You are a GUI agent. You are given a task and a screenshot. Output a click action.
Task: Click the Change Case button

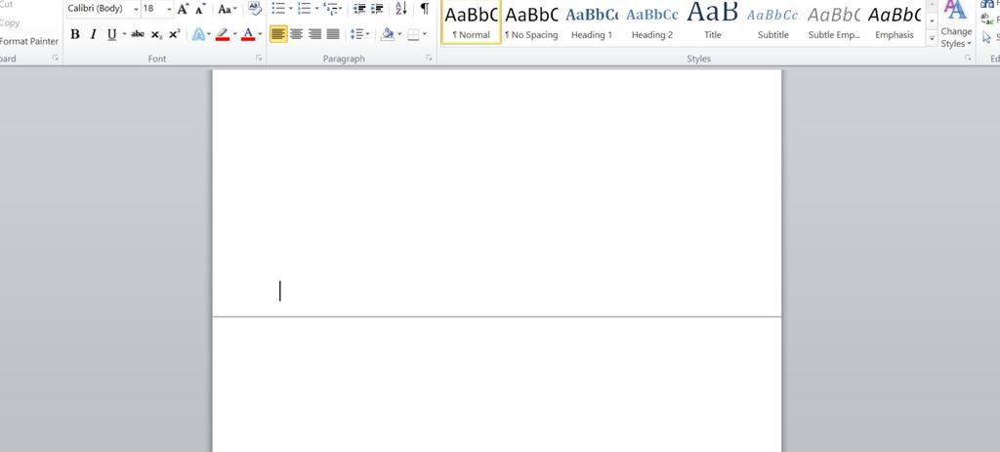click(227, 9)
